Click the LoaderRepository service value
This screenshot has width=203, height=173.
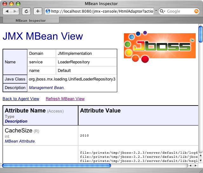74,62
